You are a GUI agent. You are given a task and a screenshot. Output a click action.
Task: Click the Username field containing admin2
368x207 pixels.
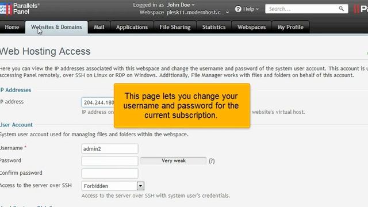(110, 149)
